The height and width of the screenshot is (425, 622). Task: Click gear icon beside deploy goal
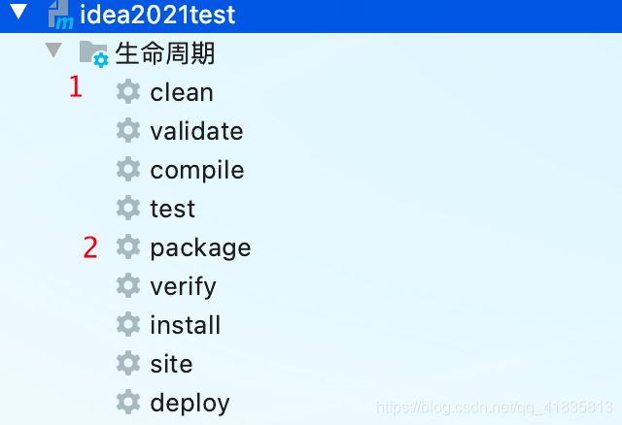click(x=128, y=403)
